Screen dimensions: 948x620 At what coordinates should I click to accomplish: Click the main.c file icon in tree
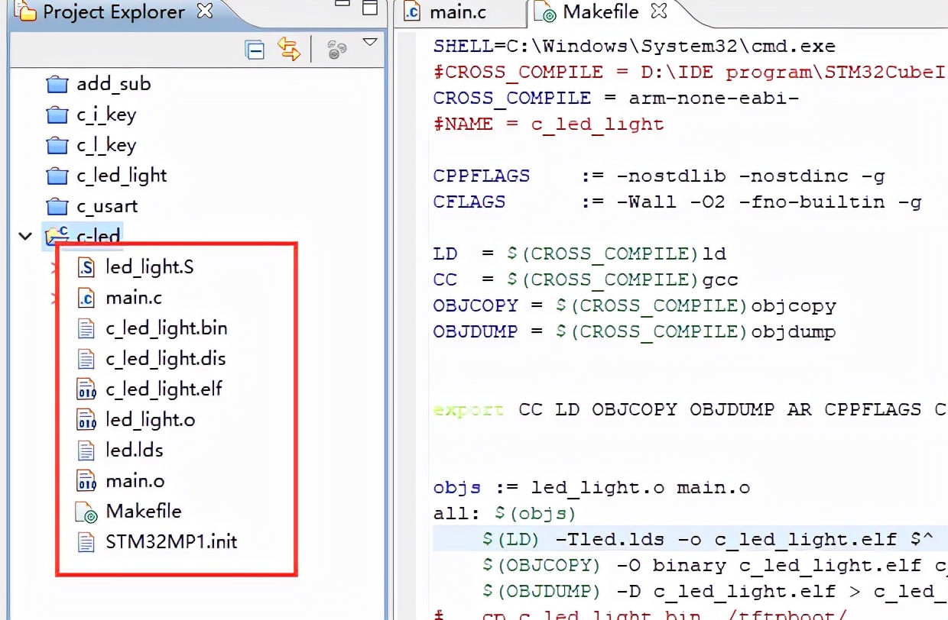(86, 298)
